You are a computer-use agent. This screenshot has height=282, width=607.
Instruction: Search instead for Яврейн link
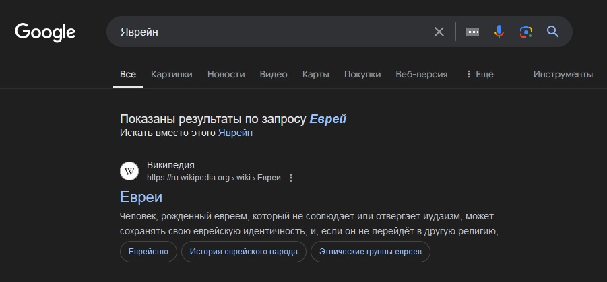(235, 133)
